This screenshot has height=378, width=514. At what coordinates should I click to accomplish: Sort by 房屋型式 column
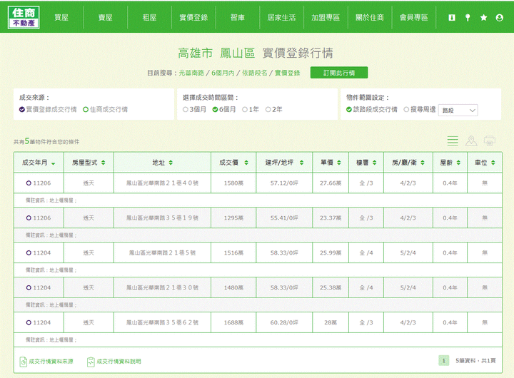[89, 163]
